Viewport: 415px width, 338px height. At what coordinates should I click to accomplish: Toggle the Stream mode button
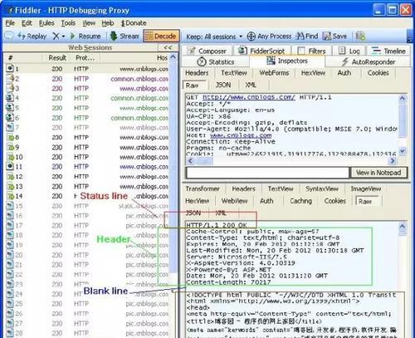tap(124, 36)
